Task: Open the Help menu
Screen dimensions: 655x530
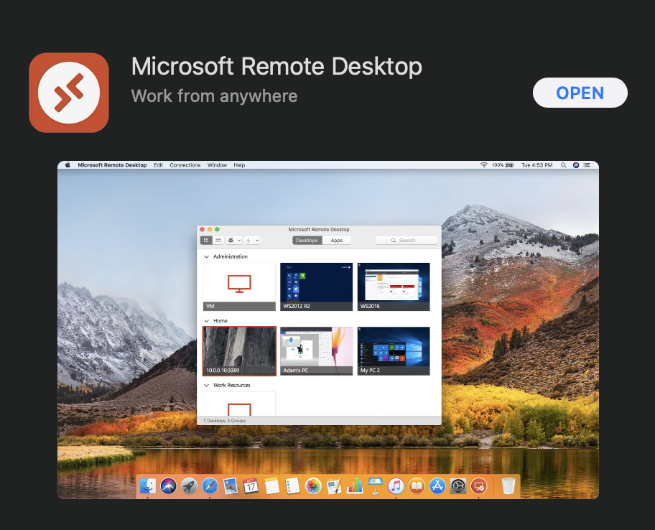Action: 239,165
